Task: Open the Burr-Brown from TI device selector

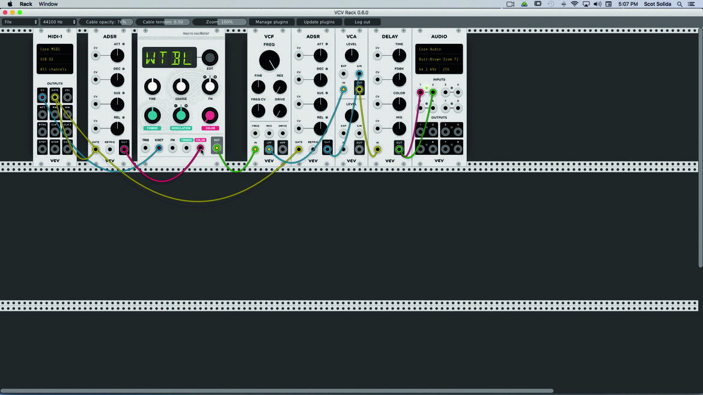Action: click(x=439, y=59)
